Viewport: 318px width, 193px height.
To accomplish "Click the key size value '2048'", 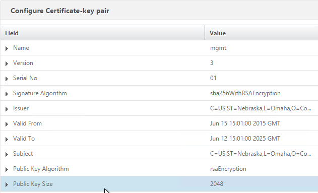I will coord(217,184).
